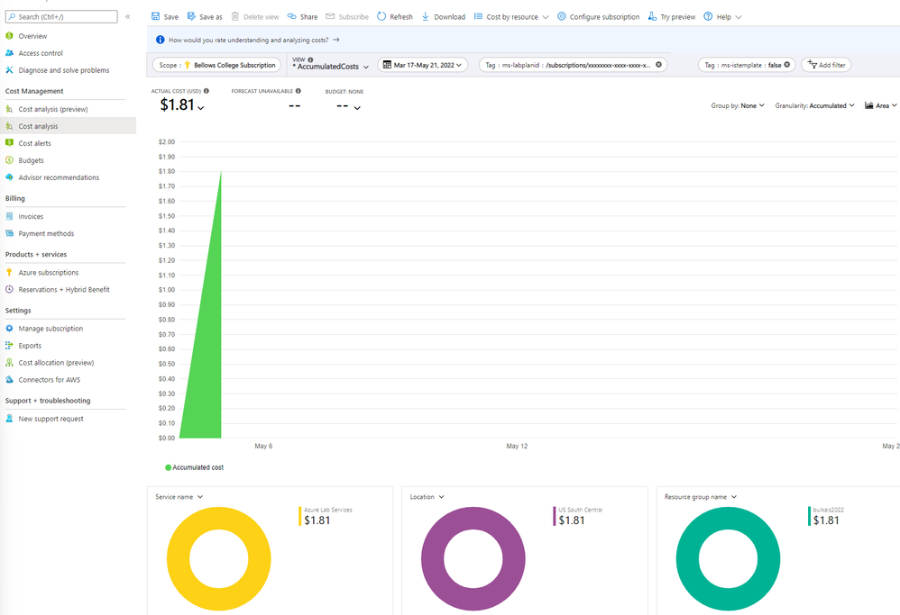The image size is (900, 615).
Task: Expand the Budget: None dropdown chevron
Action: 357,108
